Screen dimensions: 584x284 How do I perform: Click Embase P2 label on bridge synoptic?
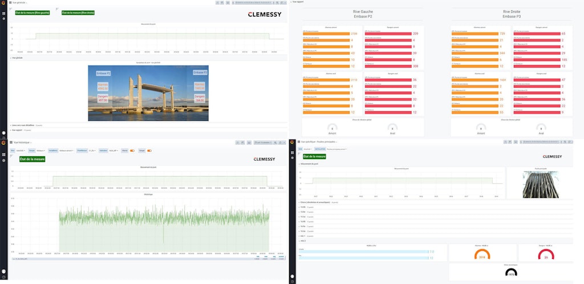pos(103,74)
